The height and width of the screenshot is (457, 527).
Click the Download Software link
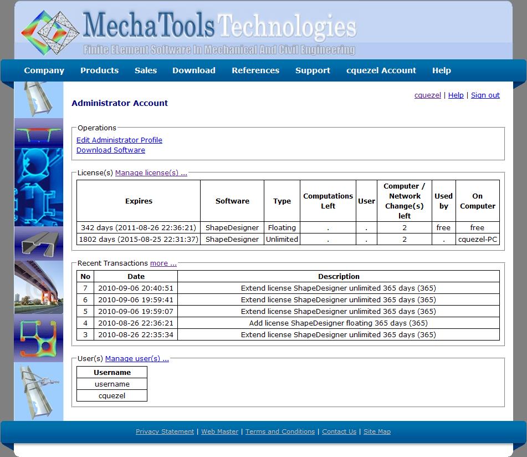coord(111,150)
